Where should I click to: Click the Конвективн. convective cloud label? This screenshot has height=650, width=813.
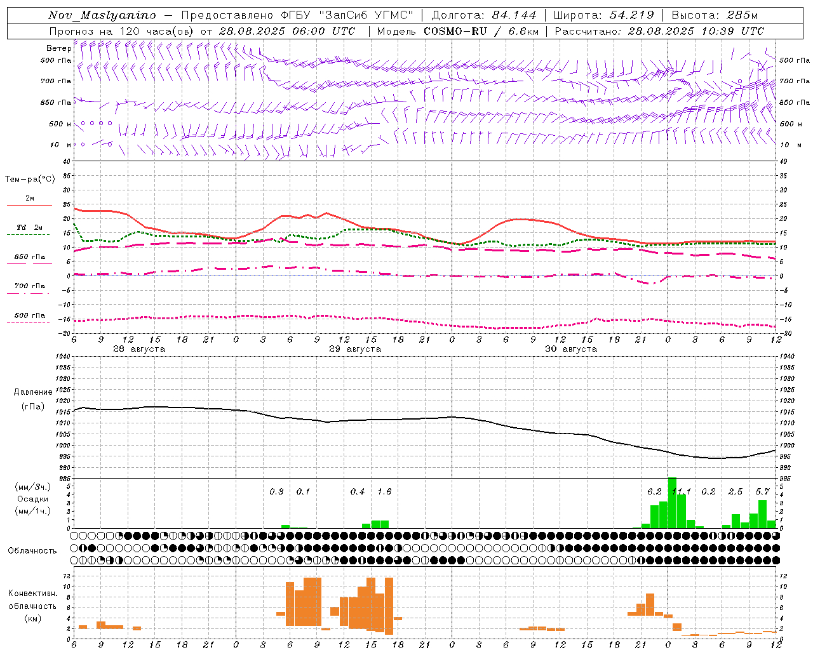click(33, 594)
